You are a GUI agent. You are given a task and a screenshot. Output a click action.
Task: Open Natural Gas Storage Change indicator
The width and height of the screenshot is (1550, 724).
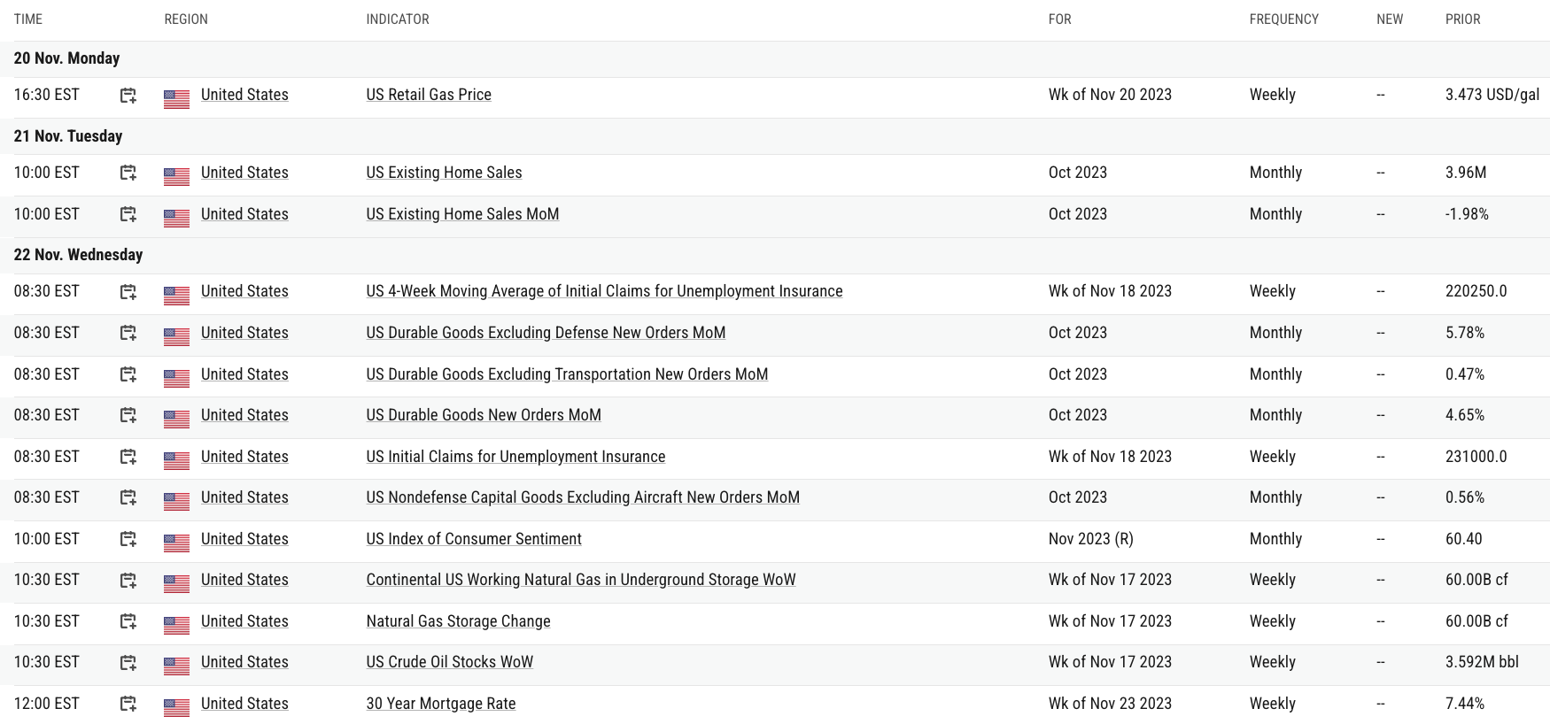pyautogui.click(x=458, y=621)
